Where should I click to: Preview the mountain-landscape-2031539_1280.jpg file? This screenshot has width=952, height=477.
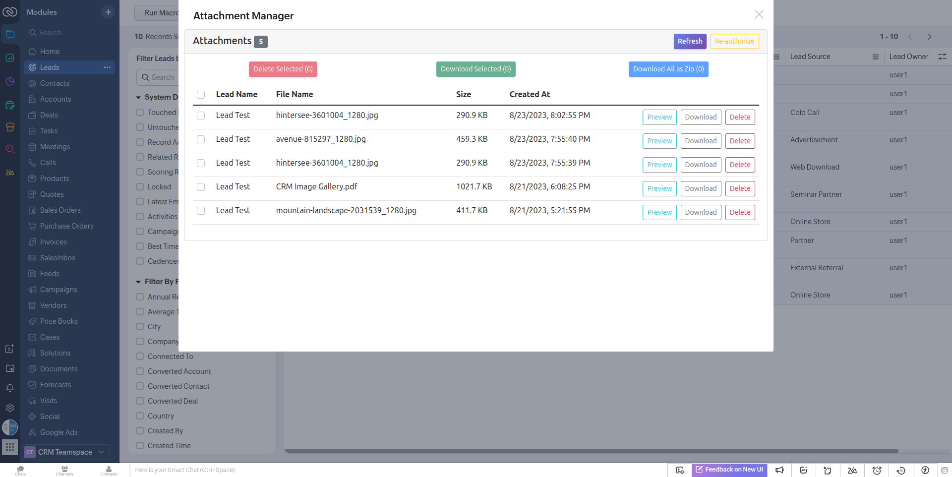coord(659,212)
